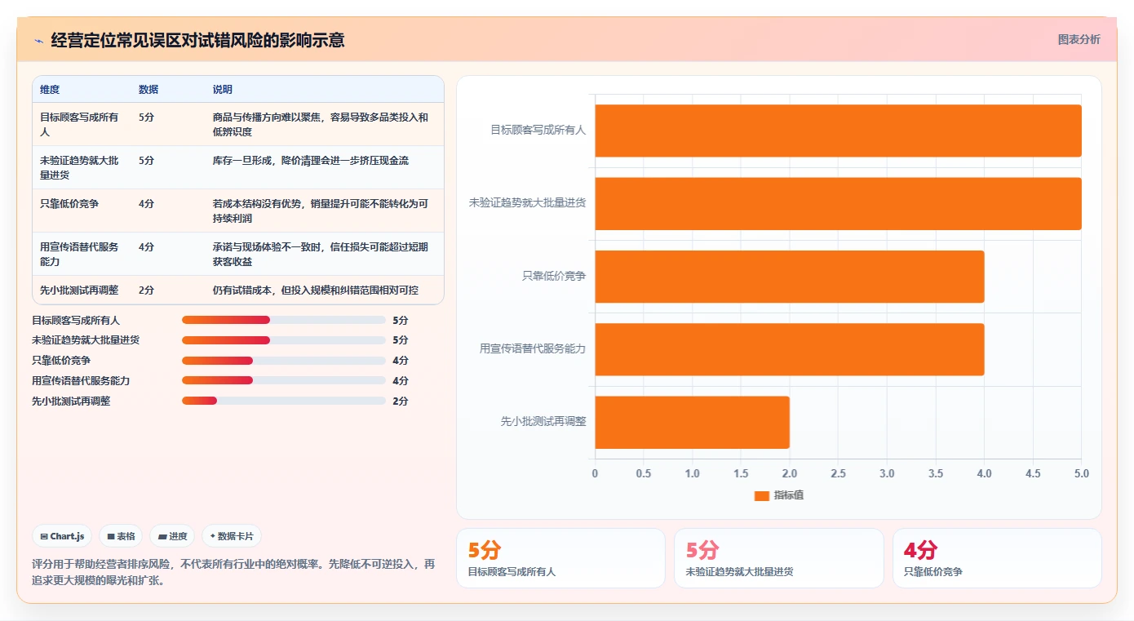Select the 进度 tag chip
1134x621 pixels.
click(172, 536)
